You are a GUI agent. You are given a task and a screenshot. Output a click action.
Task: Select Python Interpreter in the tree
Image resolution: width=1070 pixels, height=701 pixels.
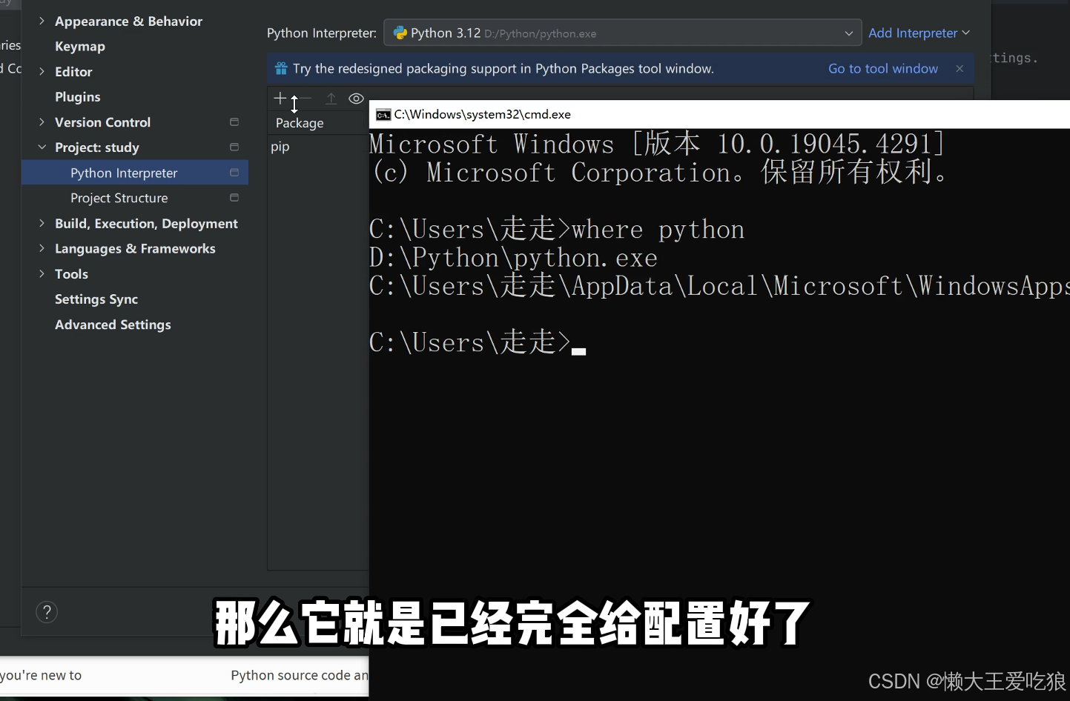pyautogui.click(x=135, y=173)
